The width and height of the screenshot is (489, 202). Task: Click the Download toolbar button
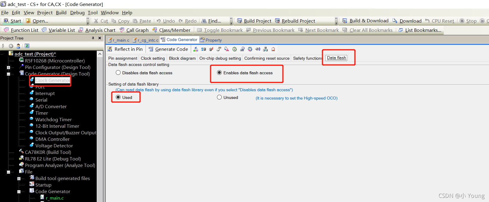pos(407,21)
